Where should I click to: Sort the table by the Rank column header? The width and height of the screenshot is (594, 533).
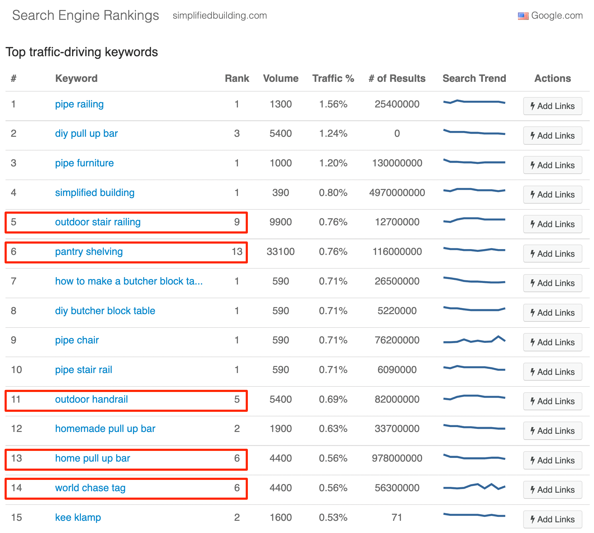(x=237, y=78)
